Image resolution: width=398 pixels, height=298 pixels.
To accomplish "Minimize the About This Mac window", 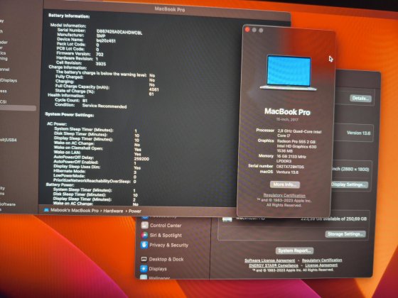I will pyautogui.click(x=254, y=30).
